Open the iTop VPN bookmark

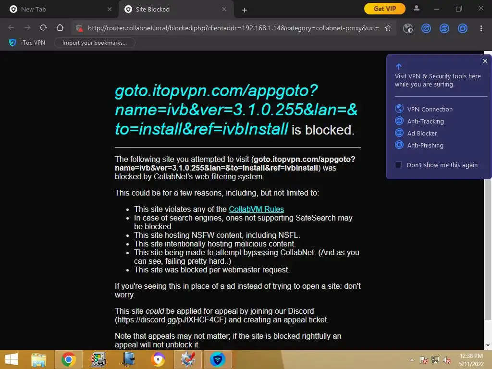click(27, 43)
